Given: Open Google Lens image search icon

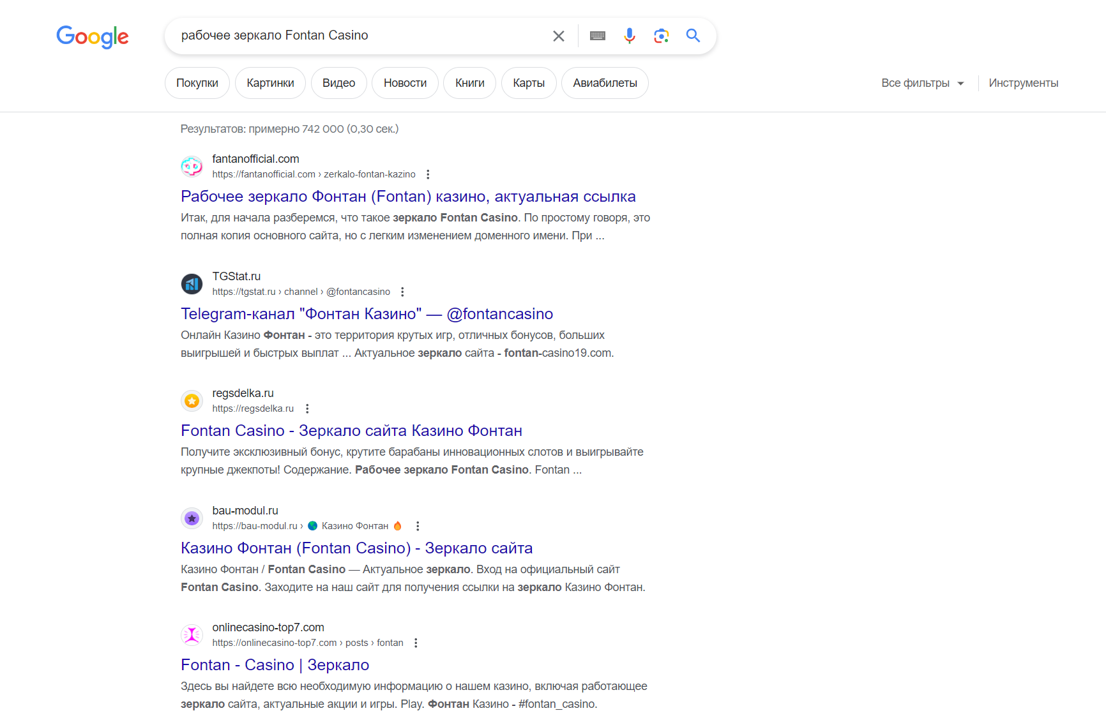Looking at the screenshot, I should pos(662,36).
